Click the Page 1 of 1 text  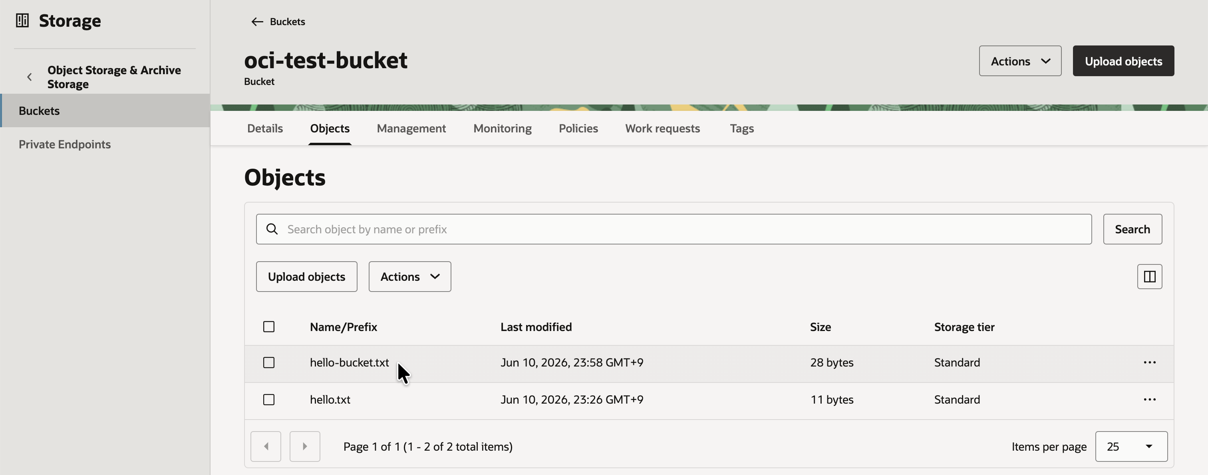(428, 446)
